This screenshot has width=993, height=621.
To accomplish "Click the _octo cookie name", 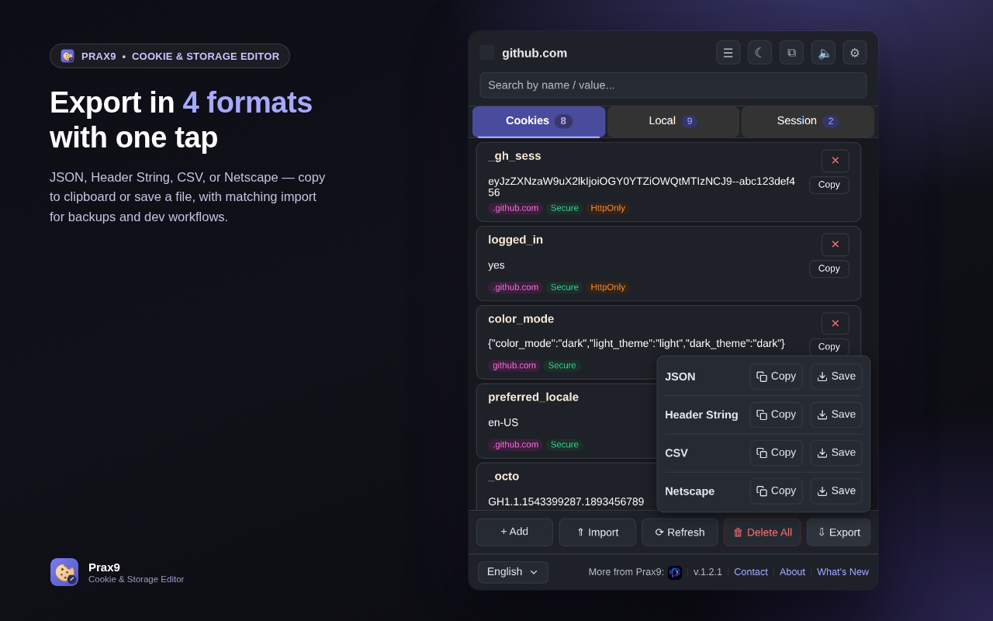I will click(x=503, y=477).
